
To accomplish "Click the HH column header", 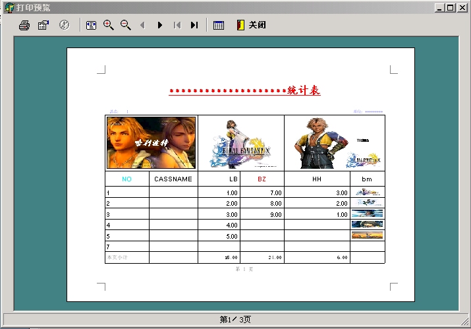I will point(317,179).
